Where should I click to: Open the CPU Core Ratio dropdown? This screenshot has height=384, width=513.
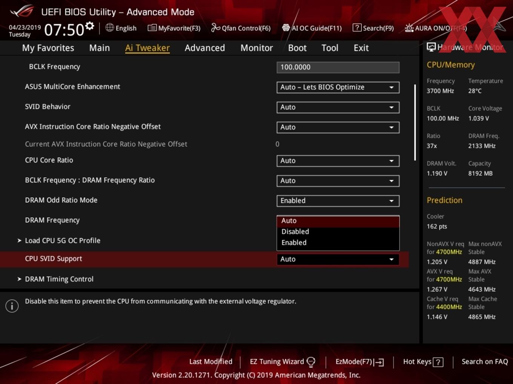point(338,161)
